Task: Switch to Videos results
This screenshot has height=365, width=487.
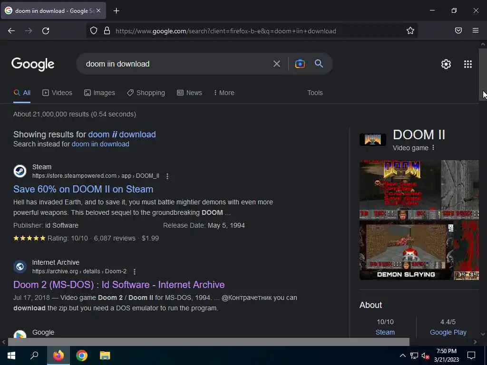Action: coord(57,93)
